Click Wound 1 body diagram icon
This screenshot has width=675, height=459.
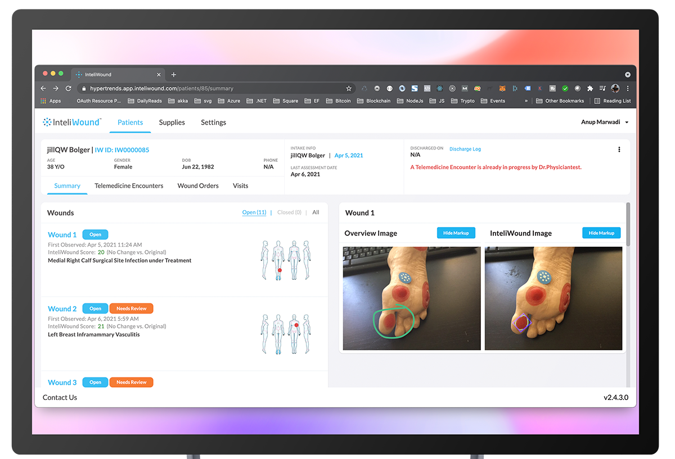(x=286, y=260)
